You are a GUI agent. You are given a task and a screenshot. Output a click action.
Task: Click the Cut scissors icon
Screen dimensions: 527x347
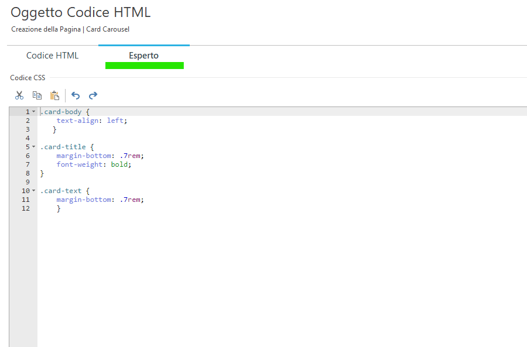click(x=19, y=95)
